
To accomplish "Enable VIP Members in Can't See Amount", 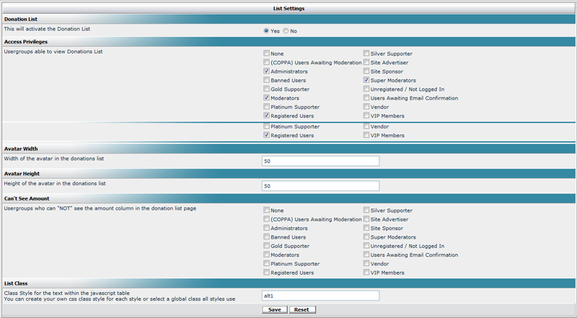I will pyautogui.click(x=366, y=273).
